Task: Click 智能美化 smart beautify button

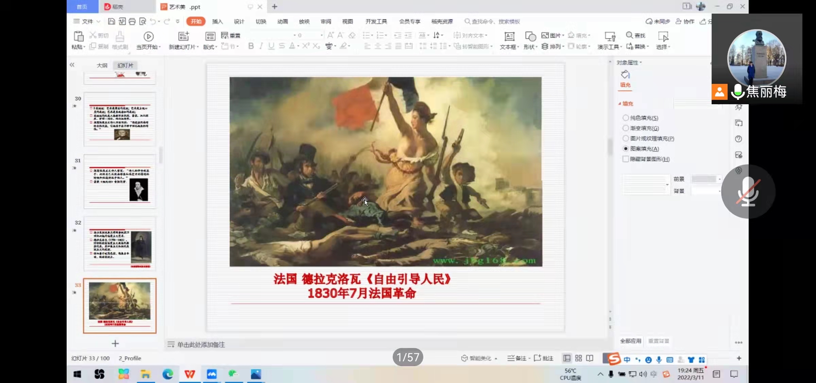Action: tap(479, 358)
